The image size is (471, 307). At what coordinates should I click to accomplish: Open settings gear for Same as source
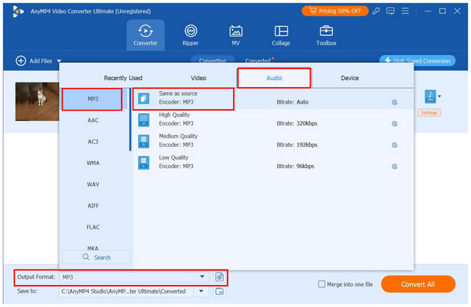click(x=394, y=102)
